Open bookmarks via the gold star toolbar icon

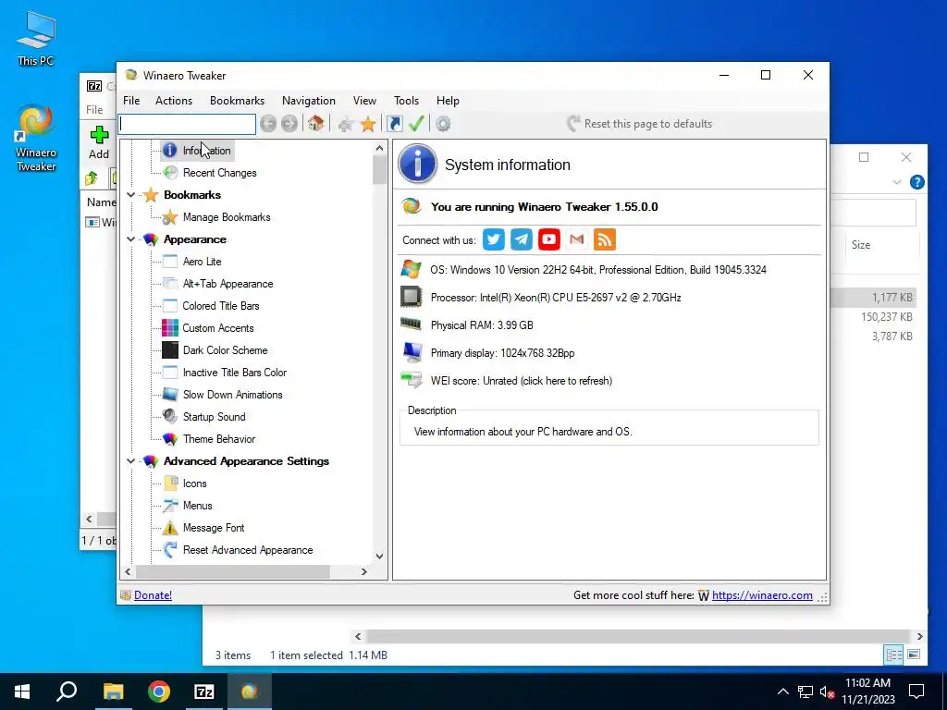tap(368, 125)
